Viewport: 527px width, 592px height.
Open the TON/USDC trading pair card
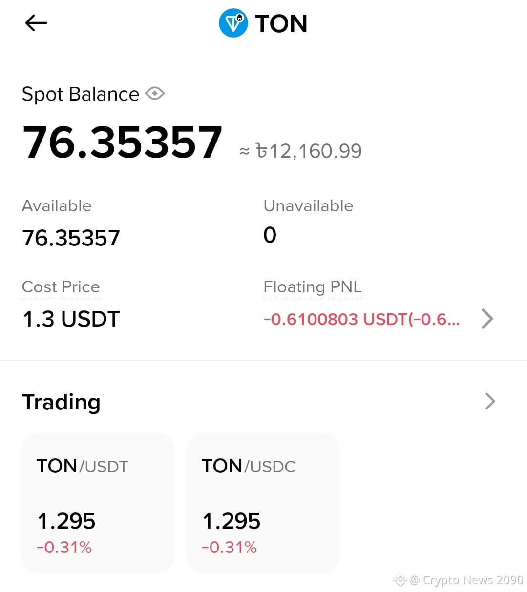pyautogui.click(x=263, y=503)
